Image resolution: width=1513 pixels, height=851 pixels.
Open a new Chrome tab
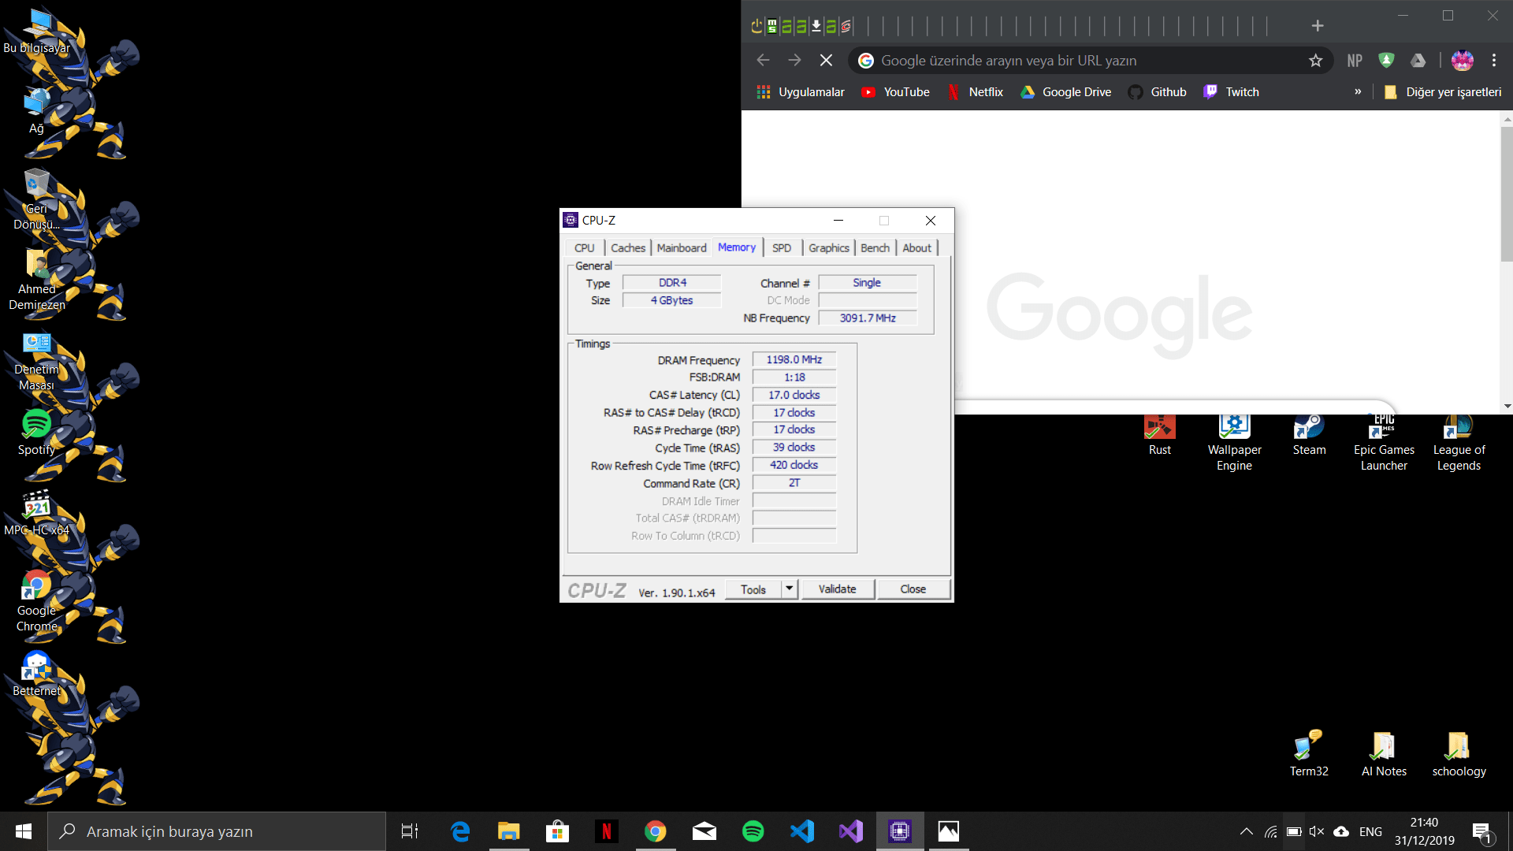tap(1317, 26)
